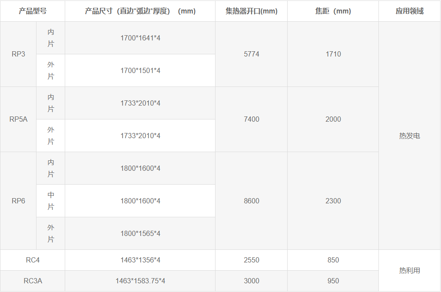Click the 产品型号 column header
Viewport: 441px width, 292px height.
click(33, 11)
